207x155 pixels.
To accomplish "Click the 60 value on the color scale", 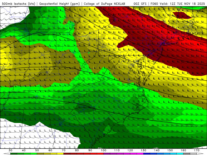I will (x=50, y=150).
